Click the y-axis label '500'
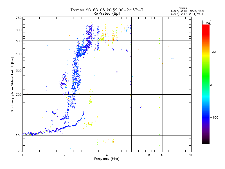 pos(19,41)
